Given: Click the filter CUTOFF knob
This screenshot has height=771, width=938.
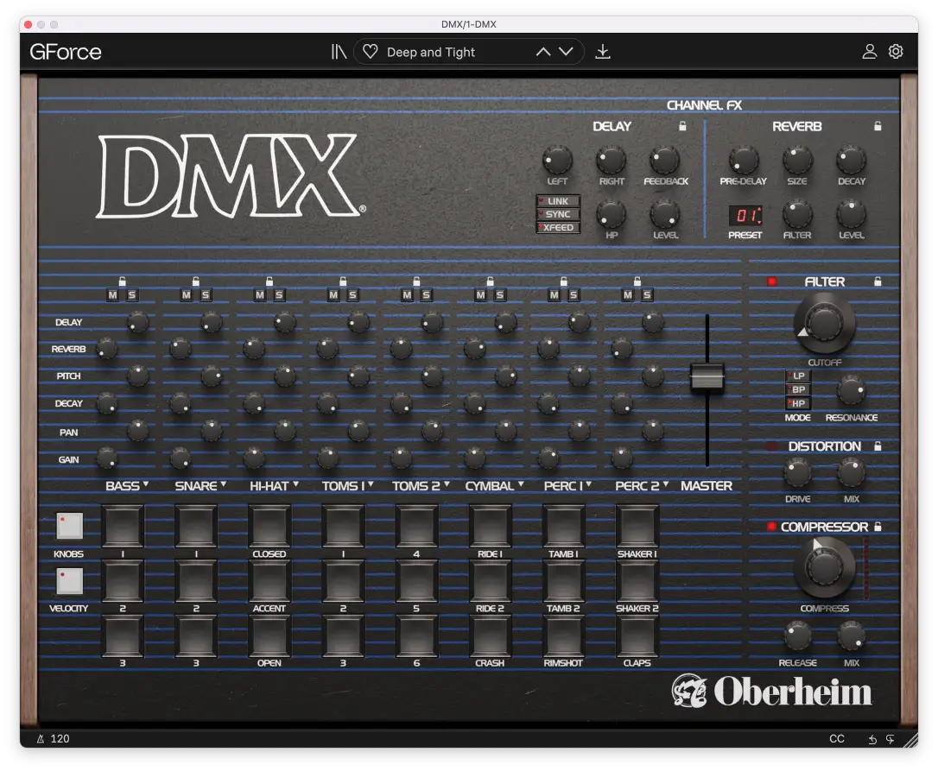Looking at the screenshot, I should click(824, 323).
